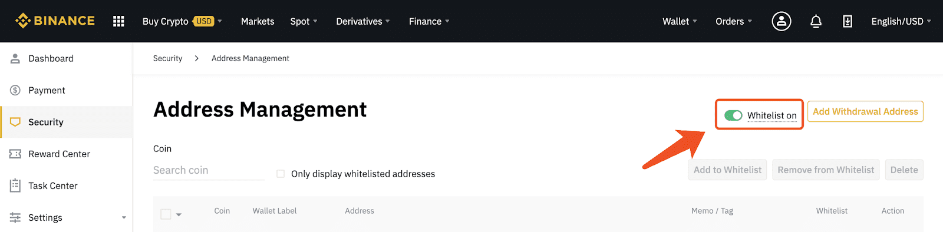Viewport: 943px width, 232px height.
Task: Click the Binance logo
Action: click(55, 21)
